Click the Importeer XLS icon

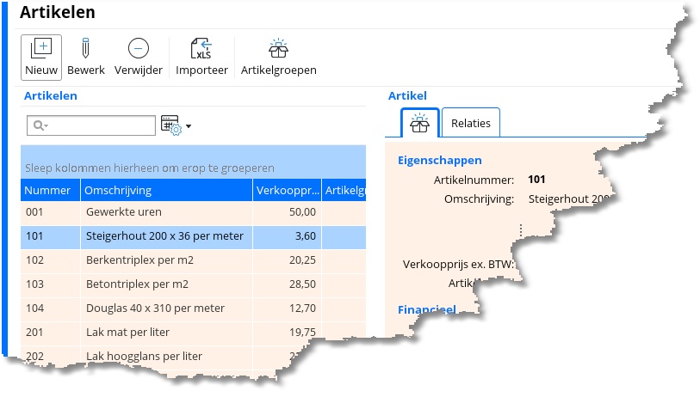tap(201, 49)
